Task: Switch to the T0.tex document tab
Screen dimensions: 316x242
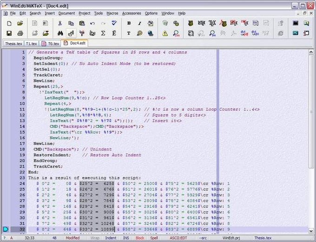Action: (51, 43)
